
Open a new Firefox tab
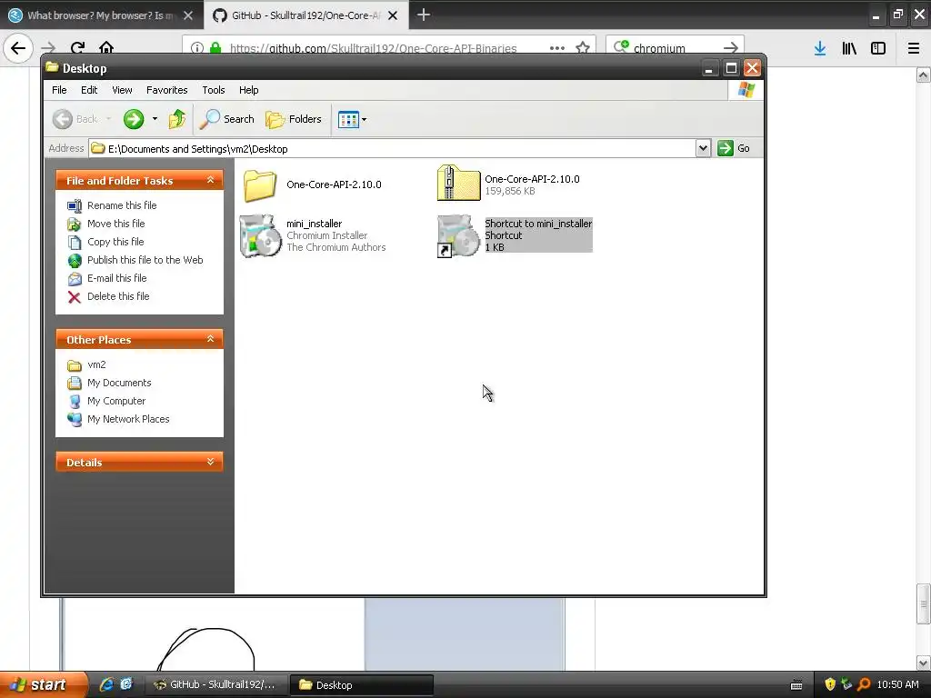[x=424, y=15]
